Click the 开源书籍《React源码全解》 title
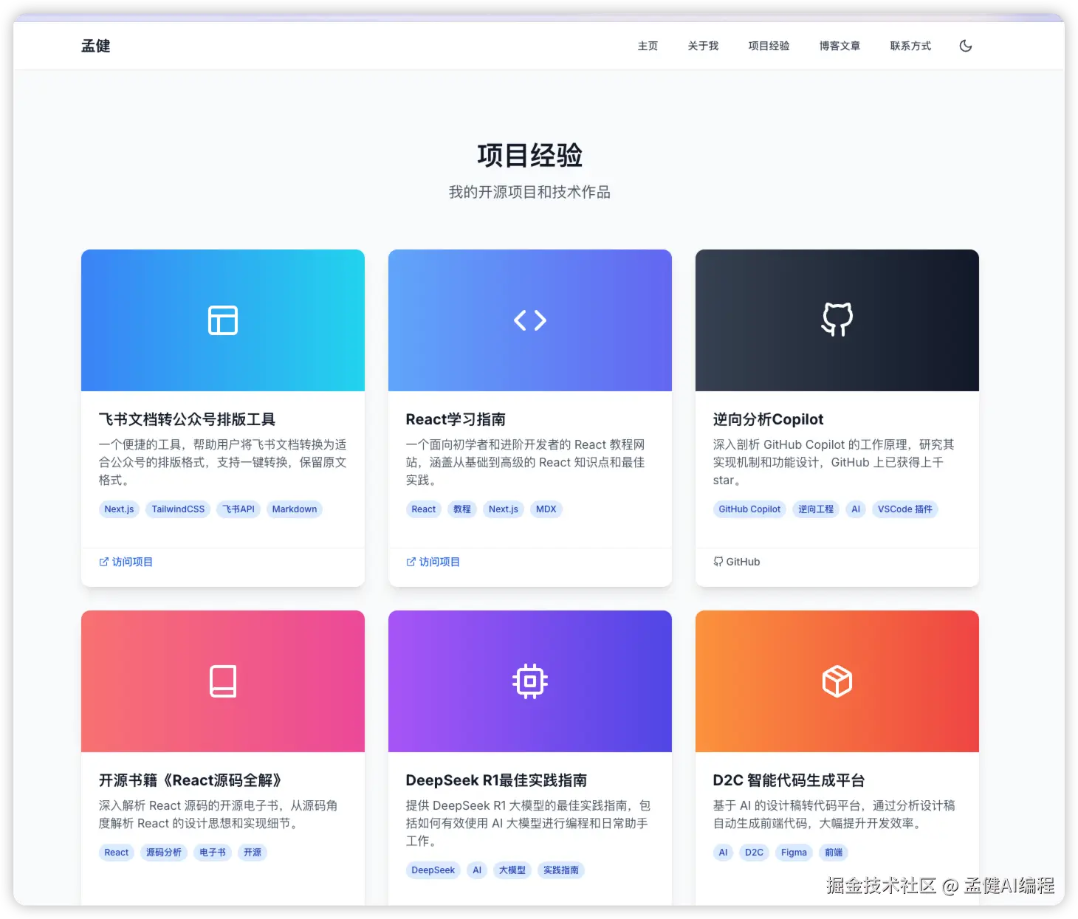1078x919 pixels. click(190, 780)
